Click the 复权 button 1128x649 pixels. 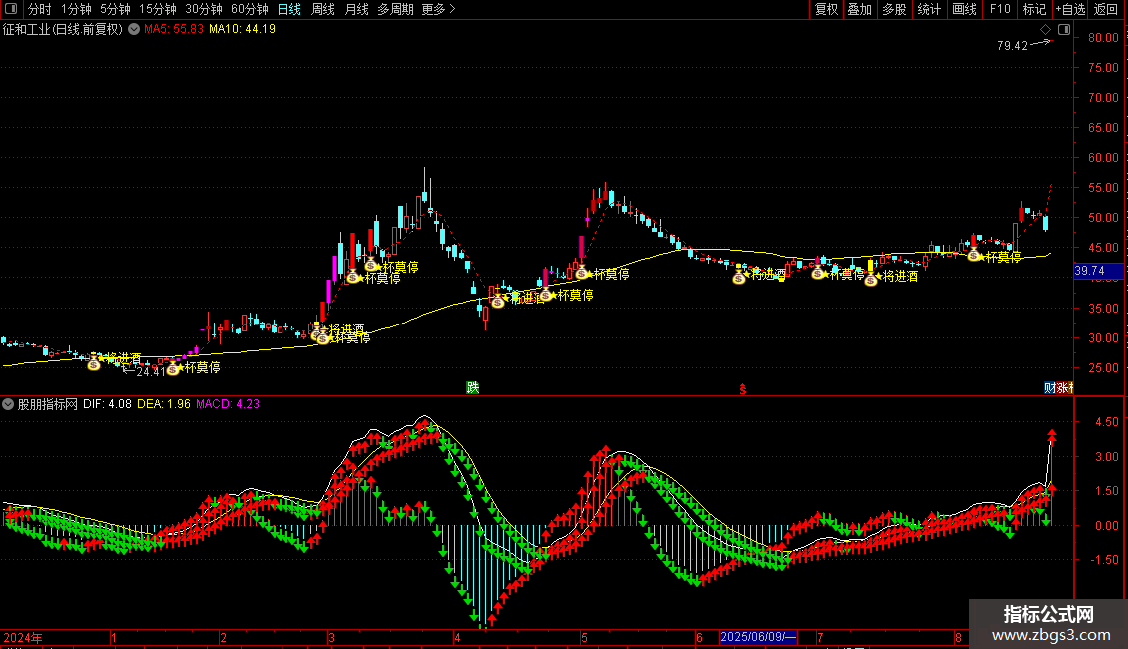point(826,9)
